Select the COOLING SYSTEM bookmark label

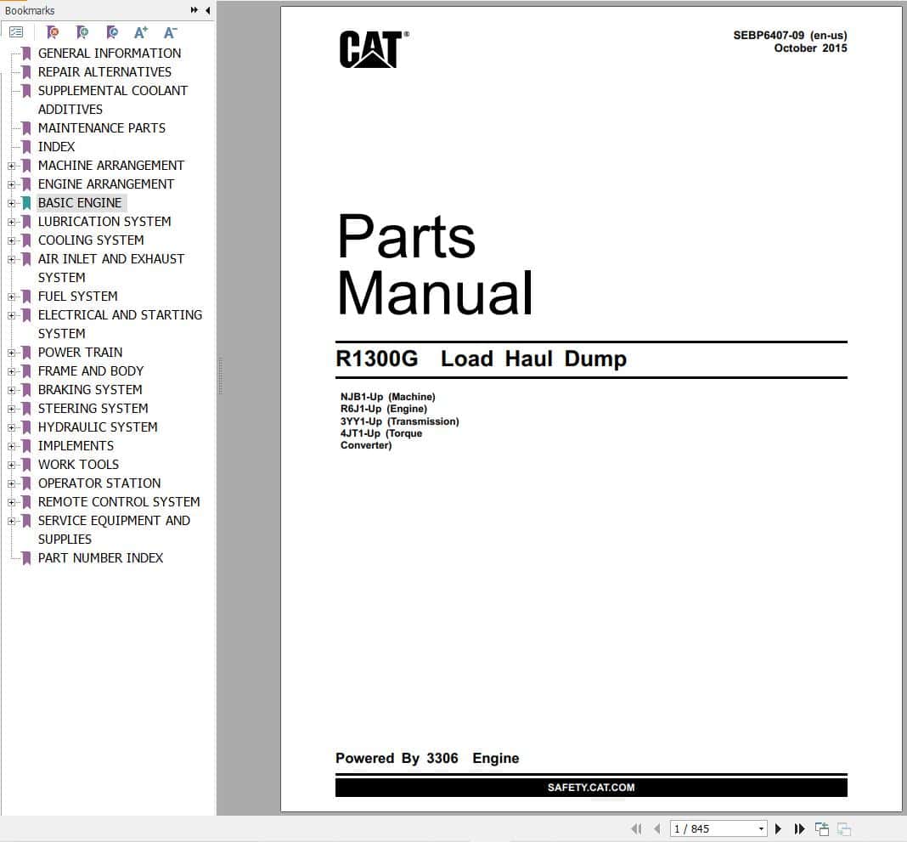pos(91,240)
